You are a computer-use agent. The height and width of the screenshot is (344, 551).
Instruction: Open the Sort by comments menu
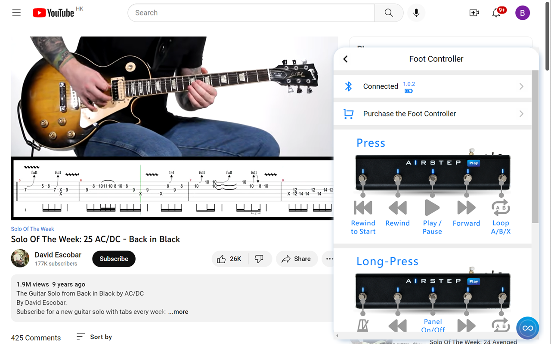[x=93, y=337]
